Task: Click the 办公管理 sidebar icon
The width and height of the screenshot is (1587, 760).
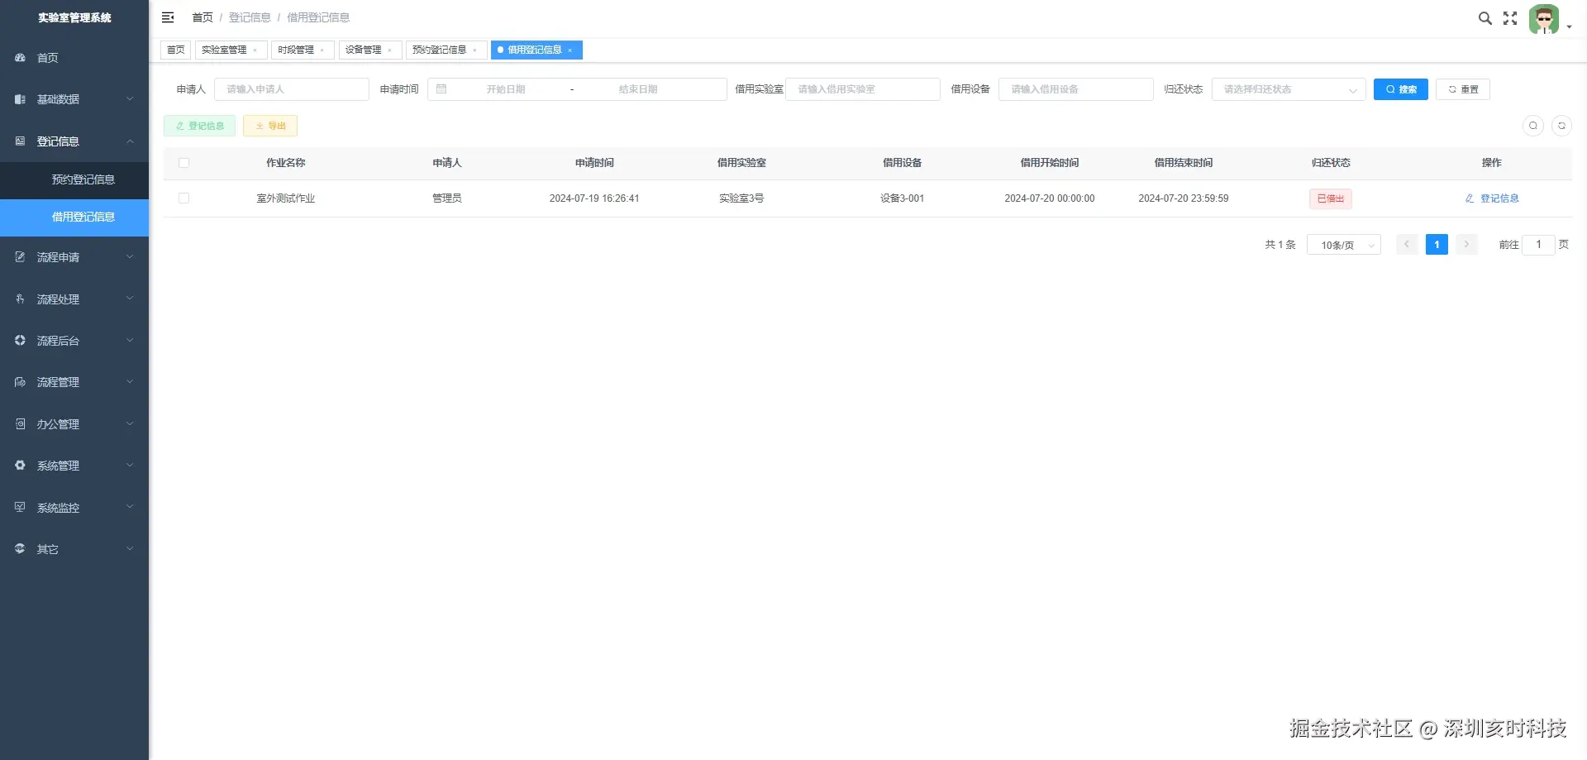Action: [20, 424]
